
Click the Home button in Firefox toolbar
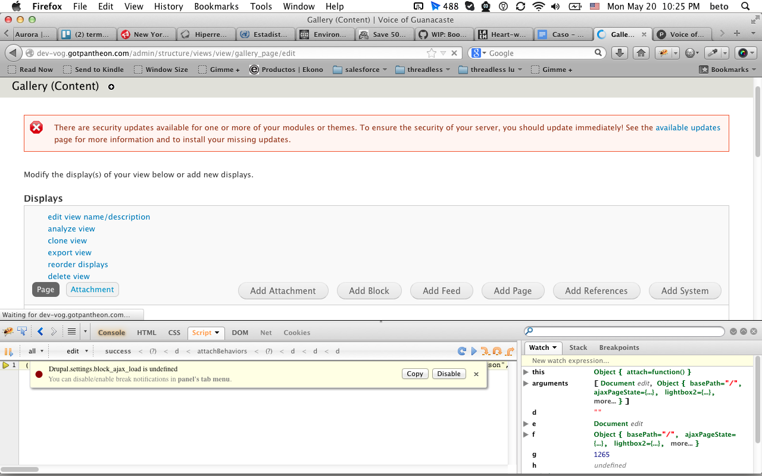tap(641, 53)
